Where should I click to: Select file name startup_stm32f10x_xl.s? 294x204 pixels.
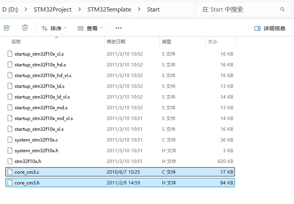click(39, 129)
